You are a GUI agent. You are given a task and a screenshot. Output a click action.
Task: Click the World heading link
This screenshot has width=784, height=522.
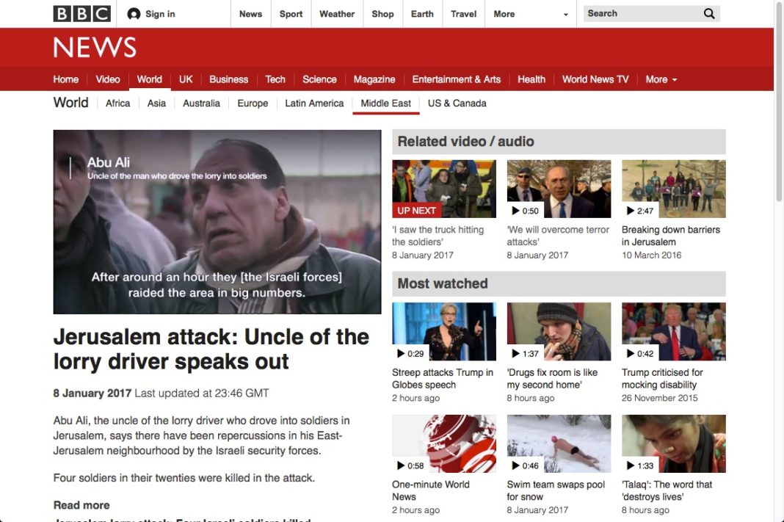71,103
